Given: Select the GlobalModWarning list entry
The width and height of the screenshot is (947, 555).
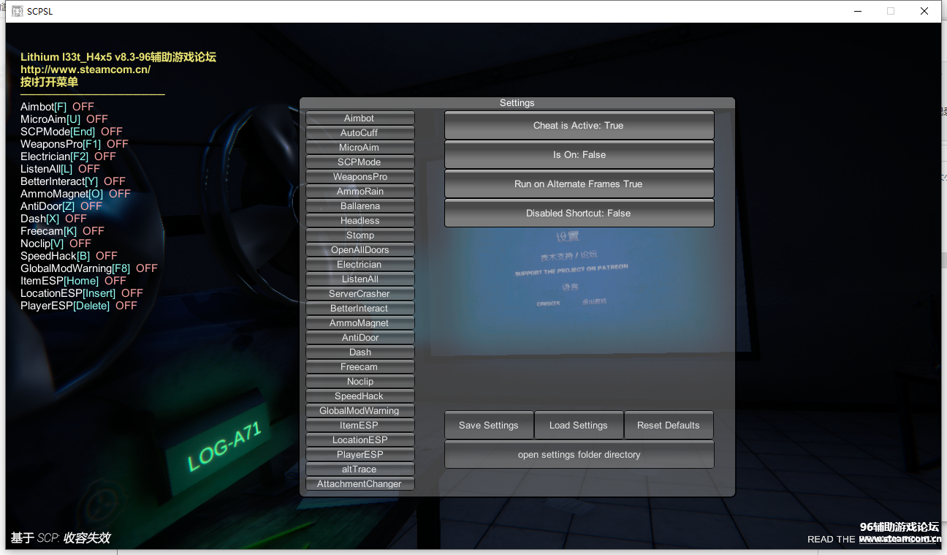Looking at the screenshot, I should (x=360, y=411).
